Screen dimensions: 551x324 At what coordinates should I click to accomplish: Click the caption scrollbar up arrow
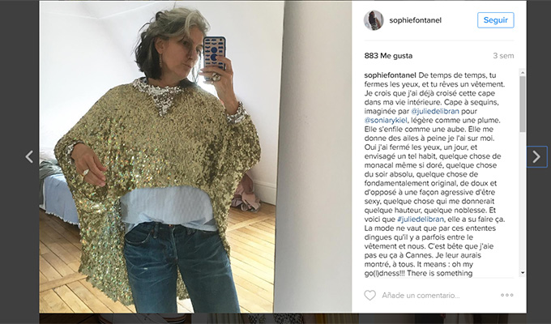(x=523, y=72)
